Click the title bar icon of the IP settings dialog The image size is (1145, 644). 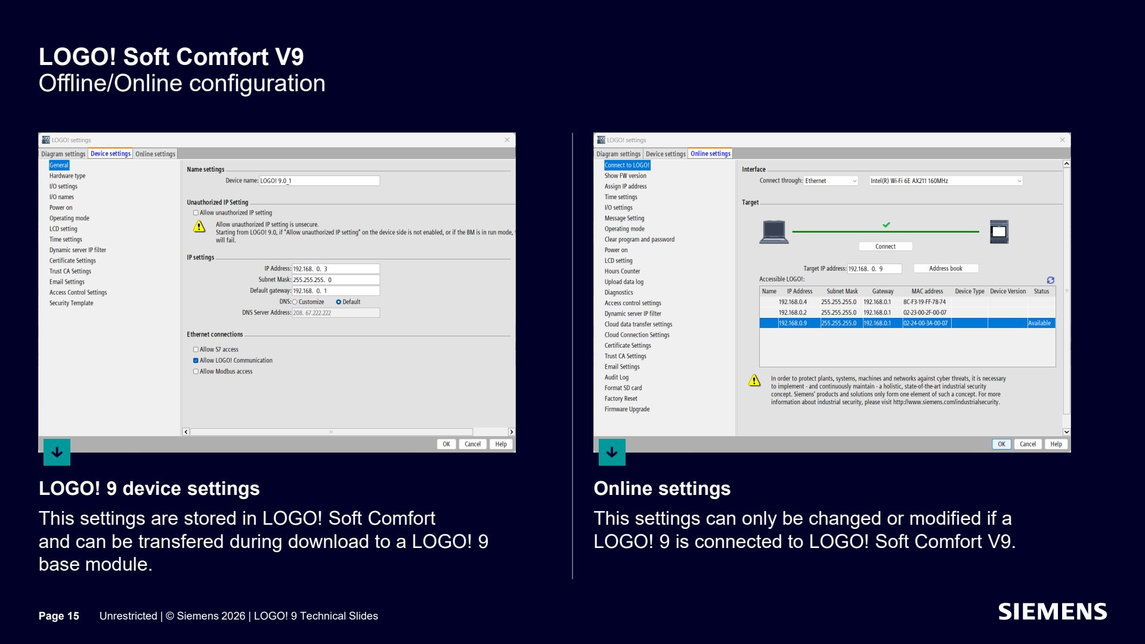click(x=46, y=140)
